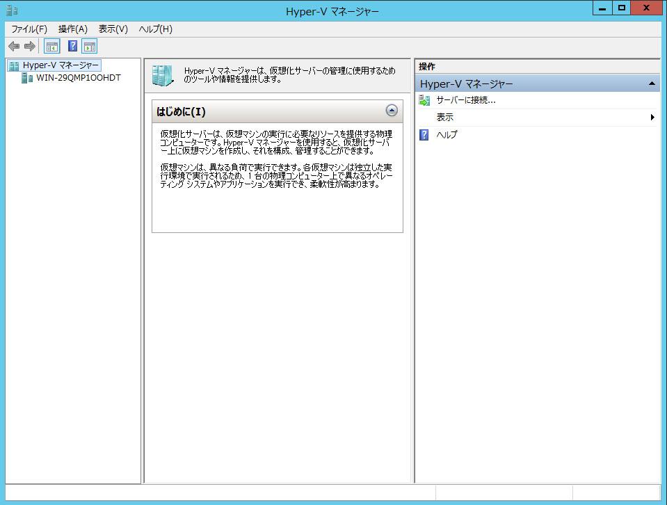667x505 pixels.
Task: Select Hyper-V マネージャー in the tree
Action: pos(61,65)
